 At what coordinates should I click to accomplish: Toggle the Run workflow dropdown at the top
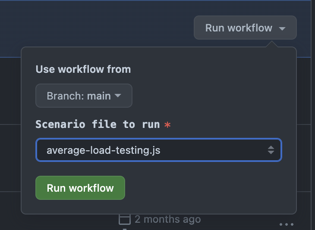(x=245, y=28)
